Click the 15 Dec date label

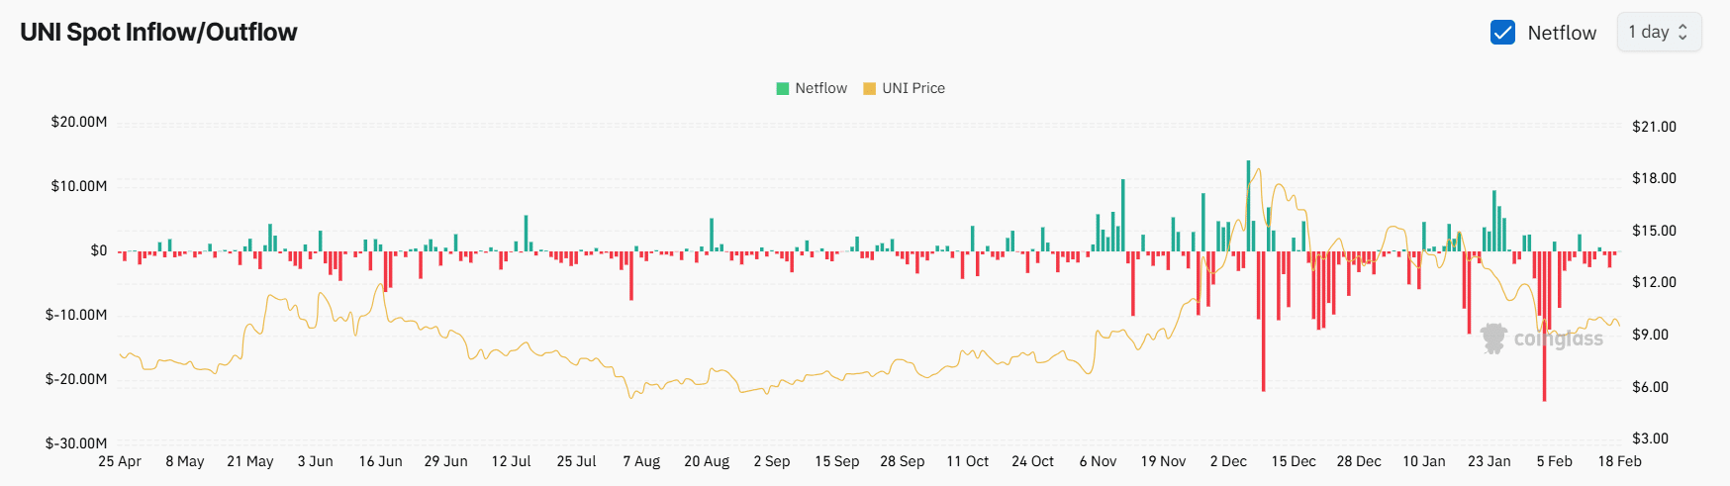[1295, 461]
